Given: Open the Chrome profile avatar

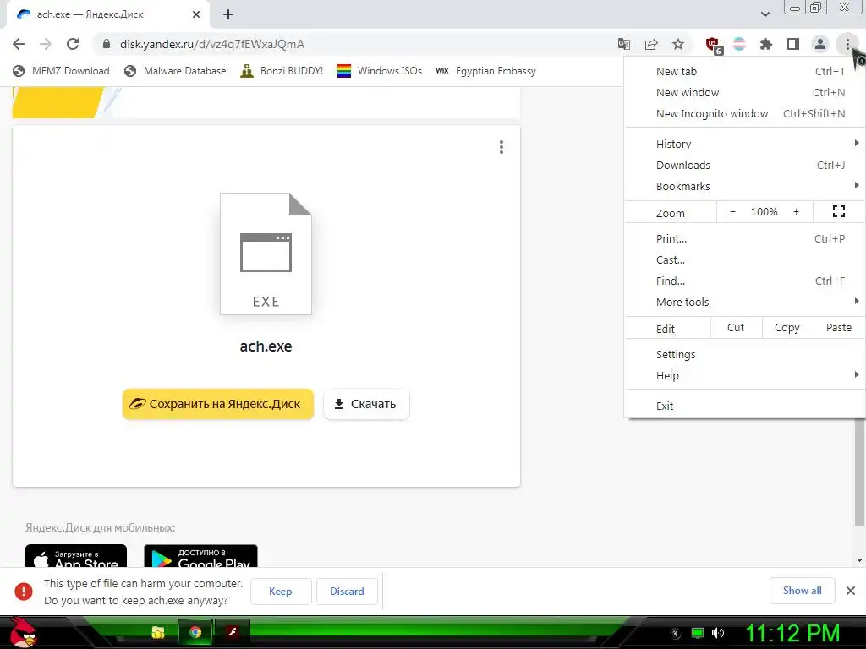Looking at the screenshot, I should click(x=820, y=44).
